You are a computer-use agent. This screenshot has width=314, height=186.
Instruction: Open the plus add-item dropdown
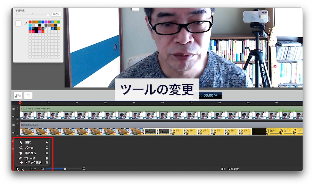[x=32, y=169]
